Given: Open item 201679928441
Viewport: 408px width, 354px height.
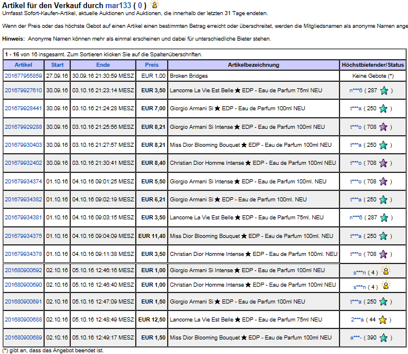Looking at the screenshot, I should (23, 108).
